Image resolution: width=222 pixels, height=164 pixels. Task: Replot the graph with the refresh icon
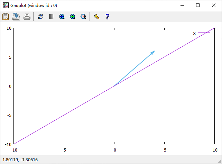point(40,17)
